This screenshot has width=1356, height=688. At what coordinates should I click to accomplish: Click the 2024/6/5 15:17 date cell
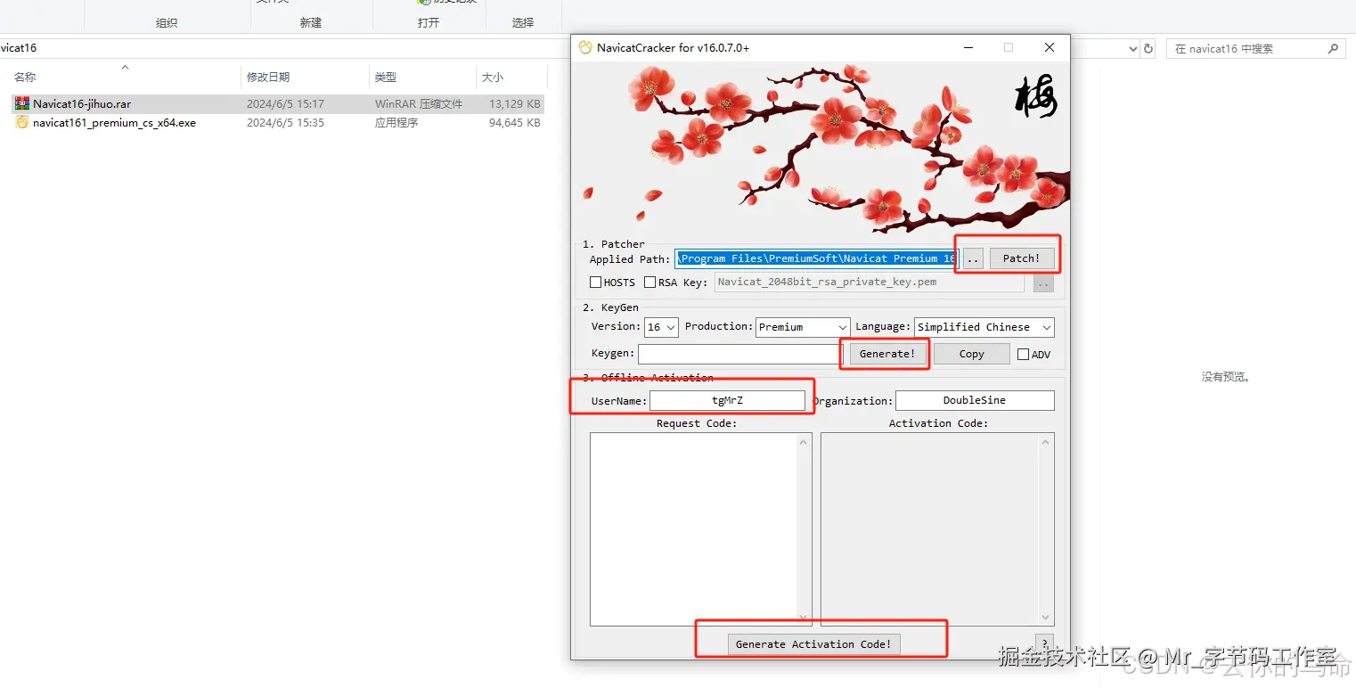click(285, 104)
